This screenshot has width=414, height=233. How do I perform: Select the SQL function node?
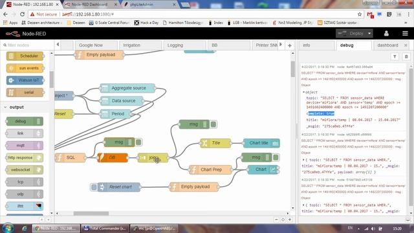click(x=71, y=158)
